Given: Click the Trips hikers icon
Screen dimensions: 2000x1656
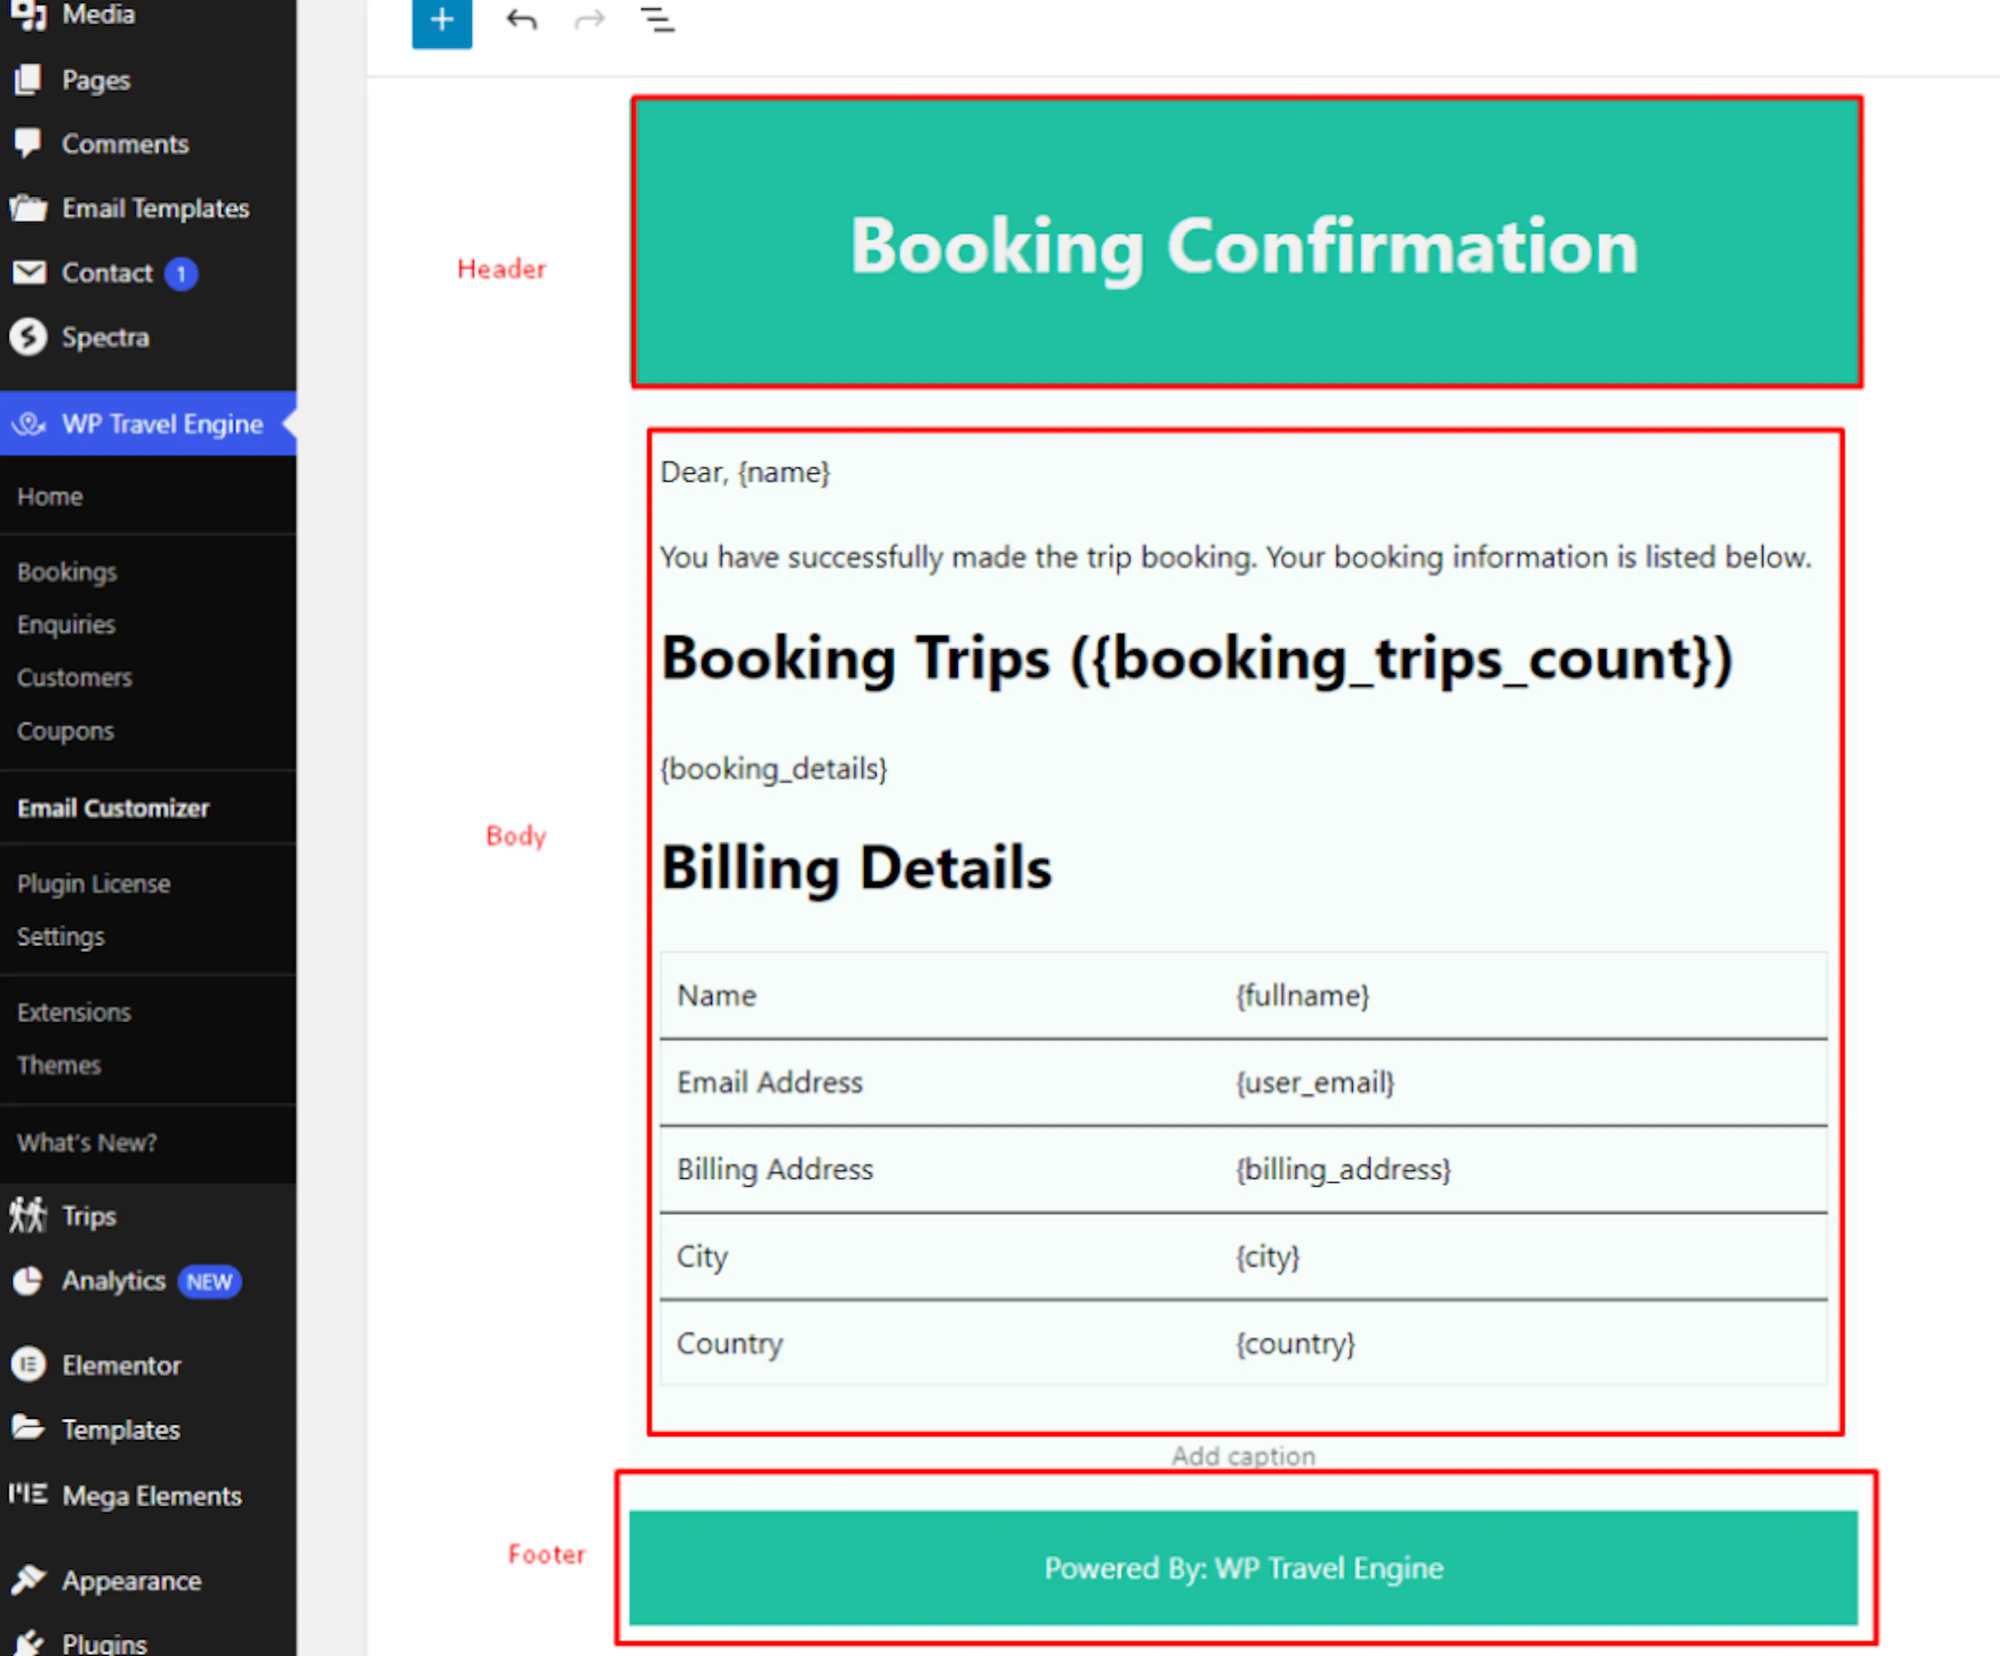Looking at the screenshot, I should click(29, 1216).
